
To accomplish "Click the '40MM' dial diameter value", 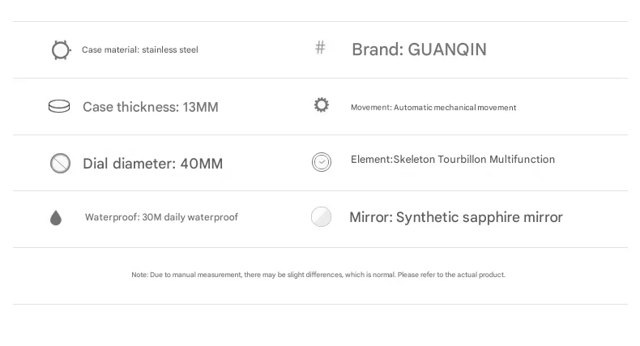I will point(202,164).
